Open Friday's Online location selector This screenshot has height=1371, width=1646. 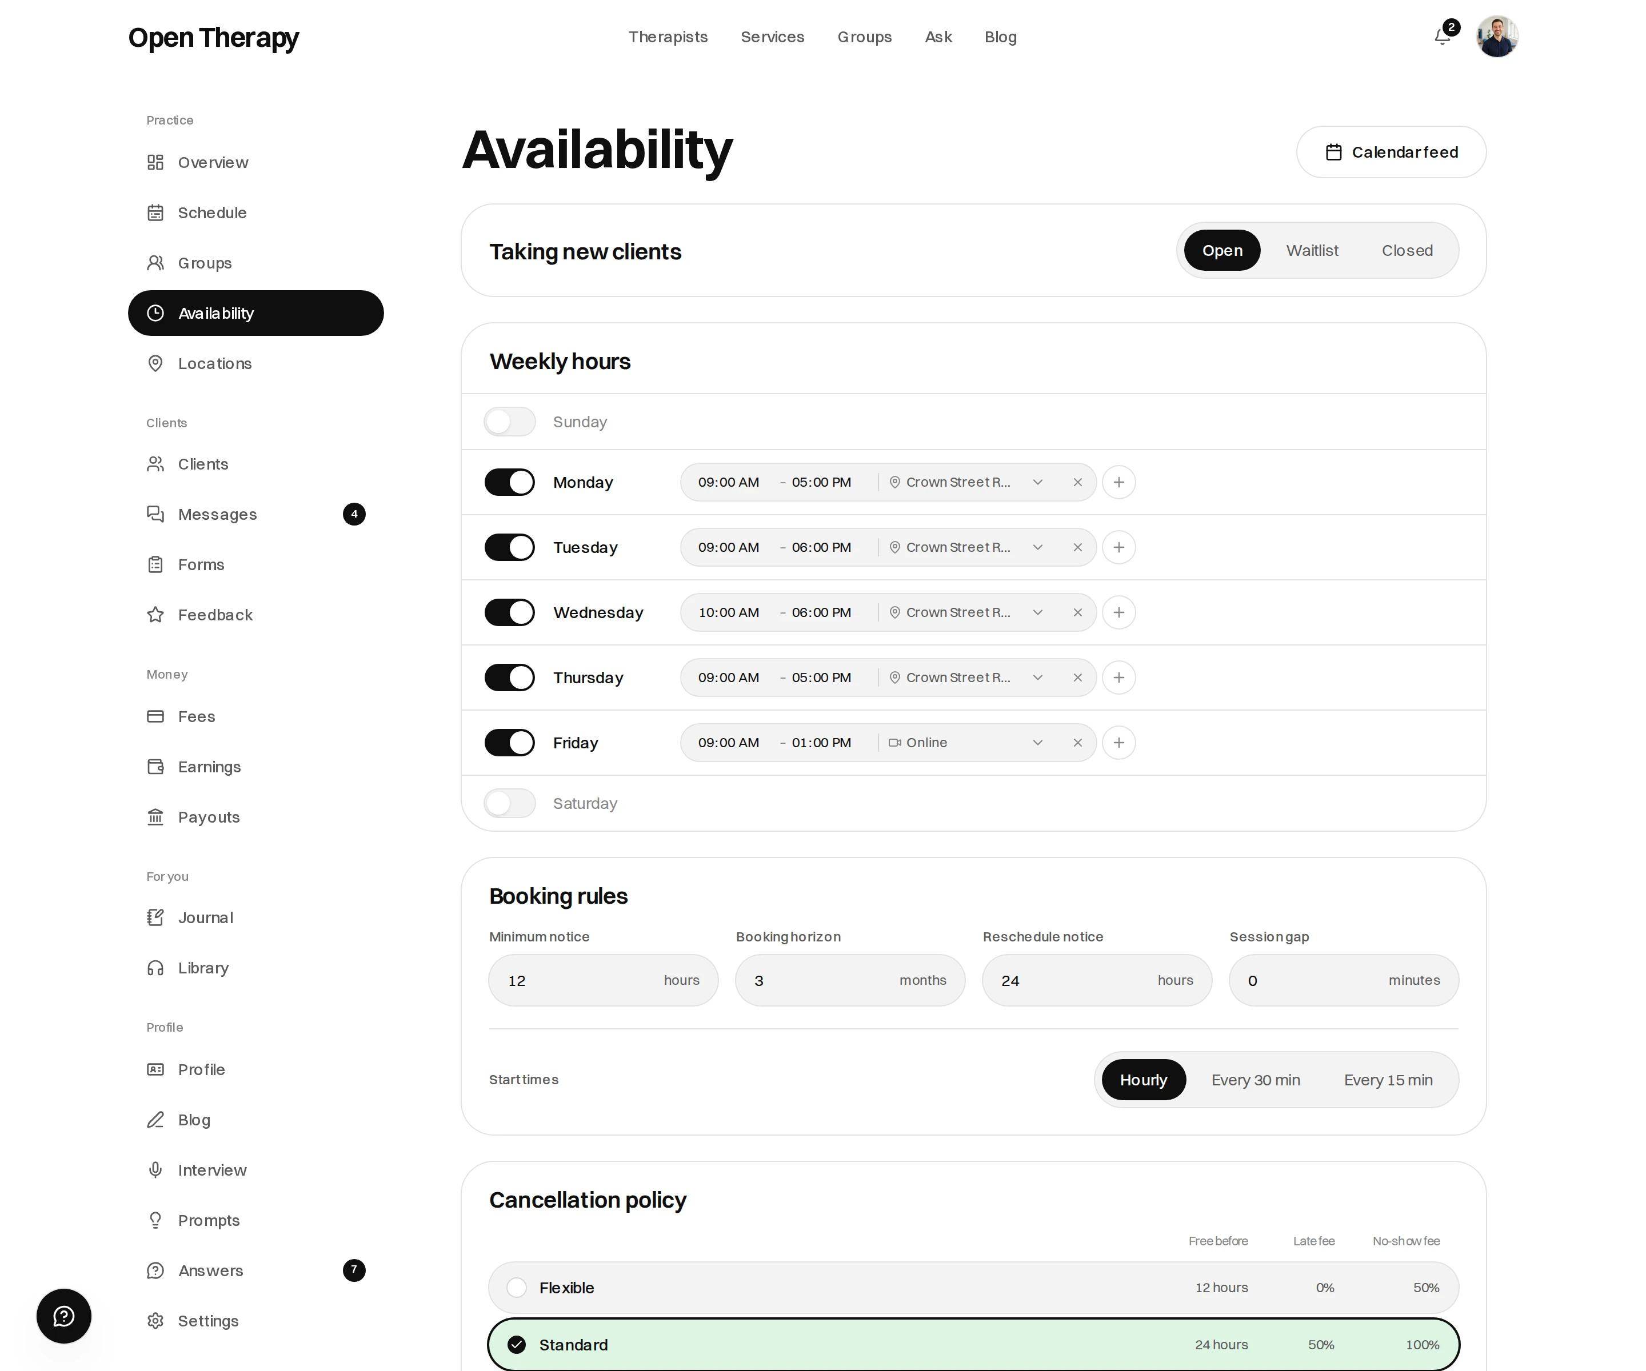[966, 742]
